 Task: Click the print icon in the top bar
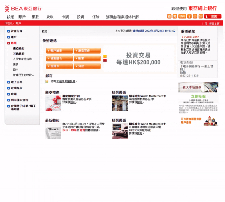(x=195, y=16)
